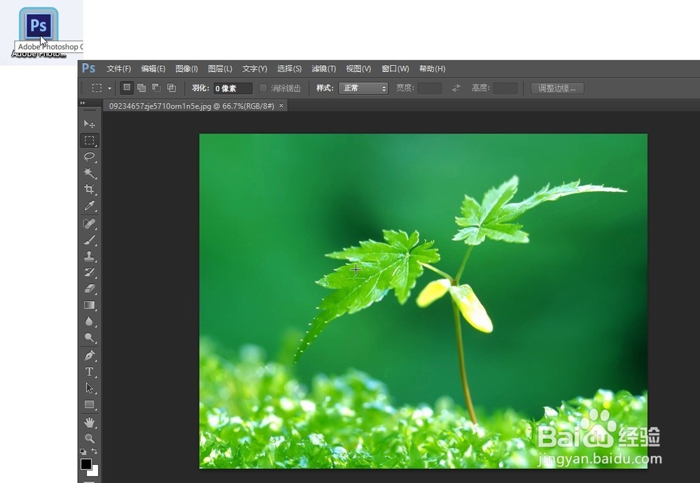Open the 滤镜(T) menu
The height and width of the screenshot is (483, 700).
(x=323, y=69)
